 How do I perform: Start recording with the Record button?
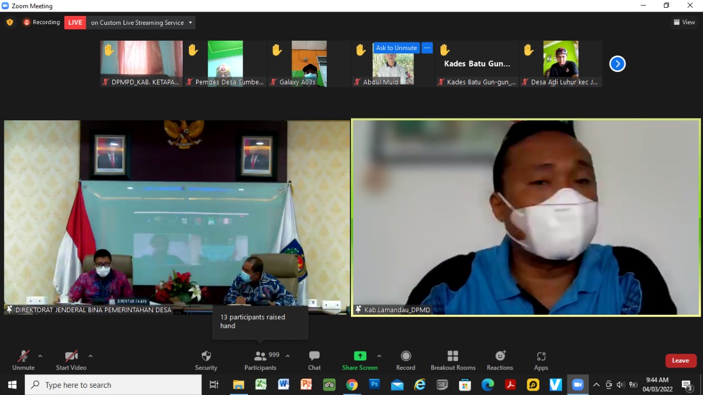[405, 360]
